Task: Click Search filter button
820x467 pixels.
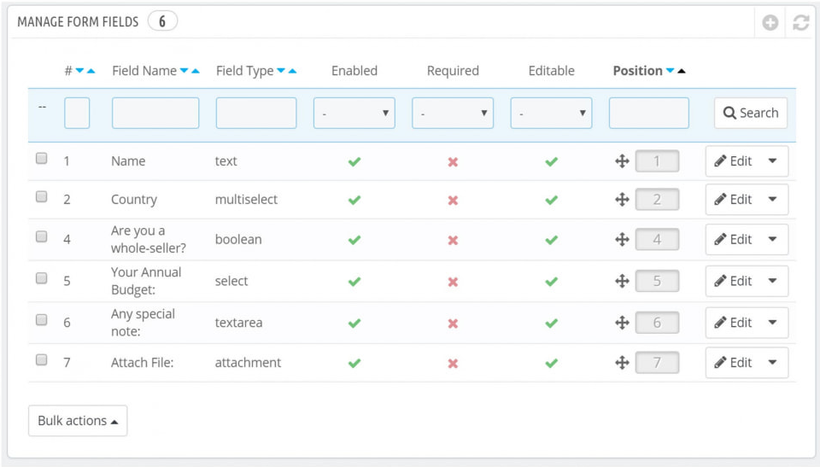Action: coord(751,113)
